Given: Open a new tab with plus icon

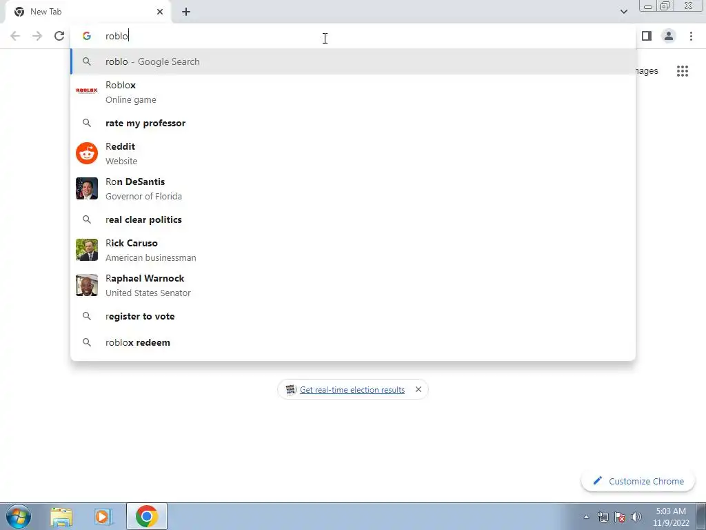Looking at the screenshot, I should click(186, 12).
